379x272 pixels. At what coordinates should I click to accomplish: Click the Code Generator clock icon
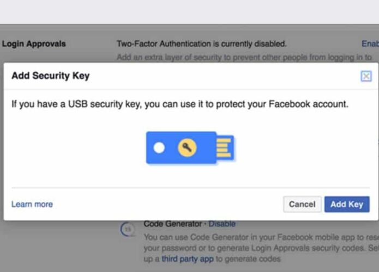(x=128, y=229)
